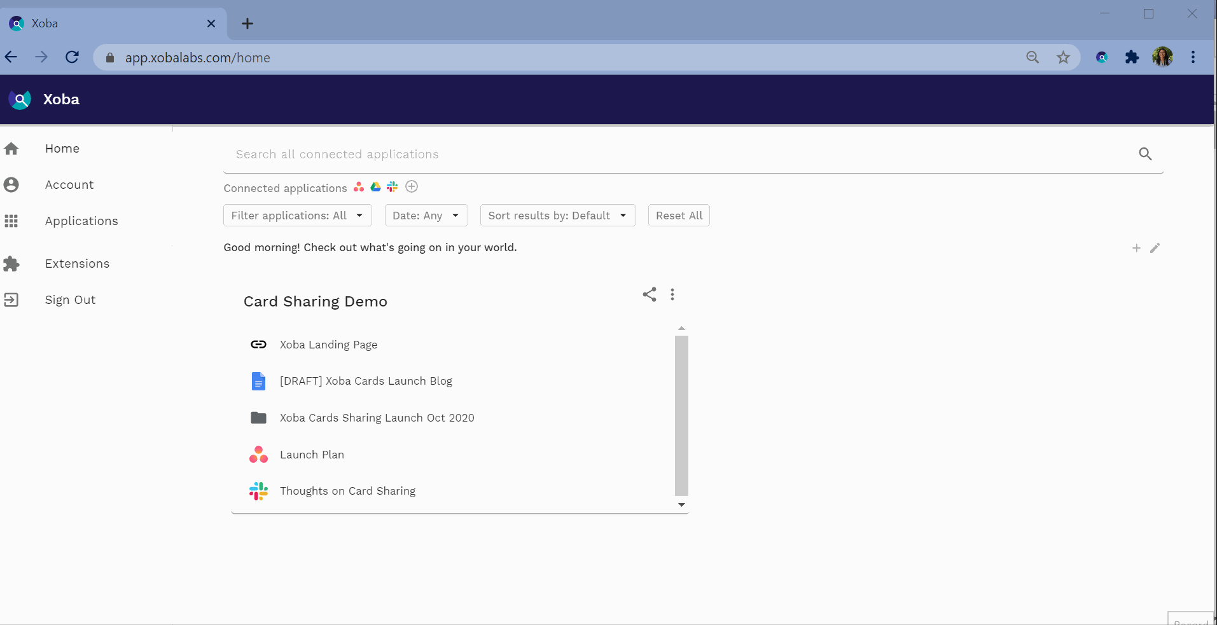This screenshot has width=1217, height=625.
Task: Open the Filter applications dropdown
Action: click(x=297, y=216)
